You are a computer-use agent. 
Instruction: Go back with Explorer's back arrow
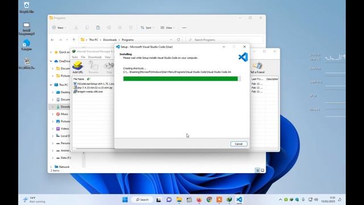(x=52, y=40)
